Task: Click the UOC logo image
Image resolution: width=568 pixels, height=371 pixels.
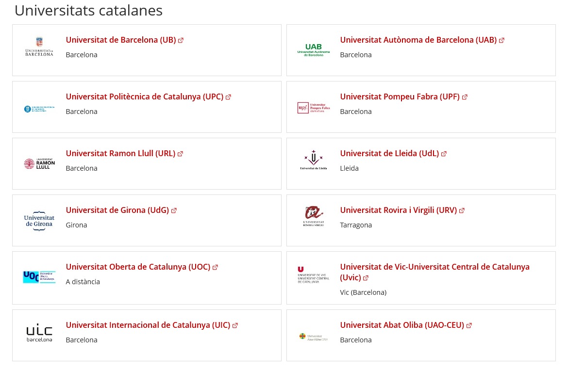Action: [x=39, y=277]
